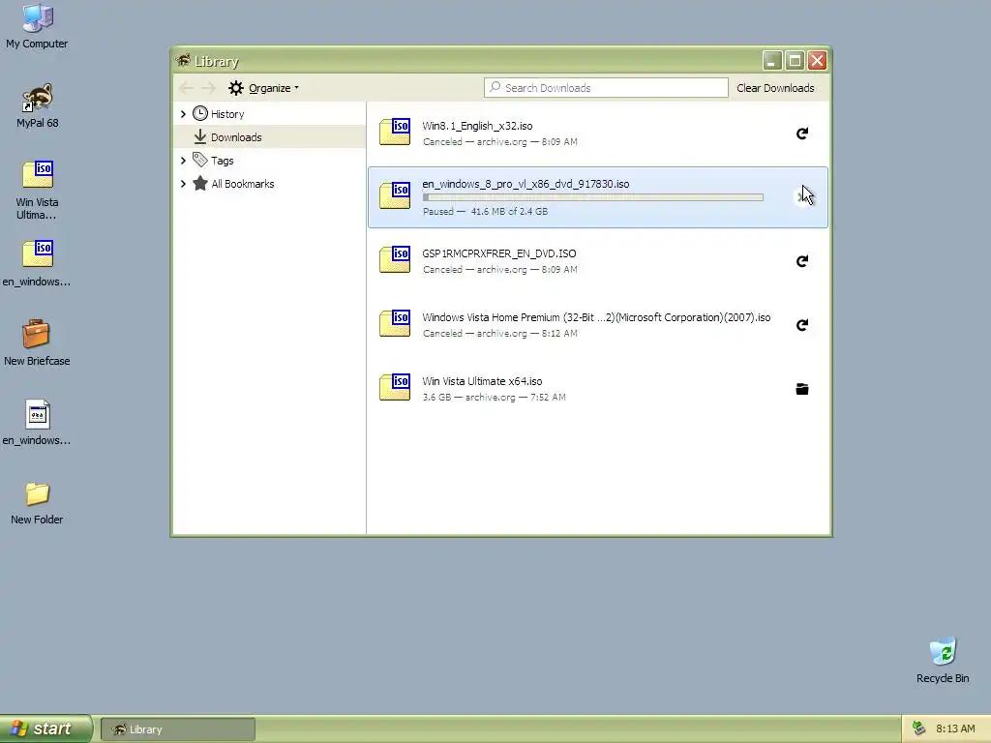Open the Windows start menu
991x743 pixels.
[45, 728]
